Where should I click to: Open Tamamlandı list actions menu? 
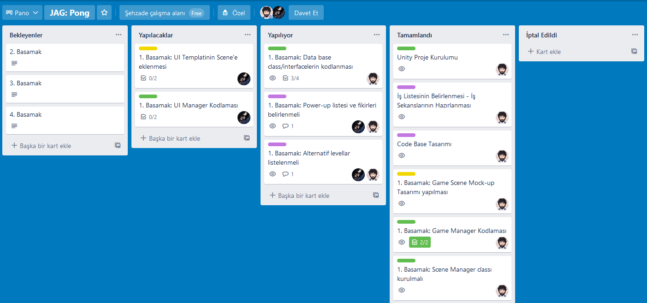pyautogui.click(x=506, y=35)
